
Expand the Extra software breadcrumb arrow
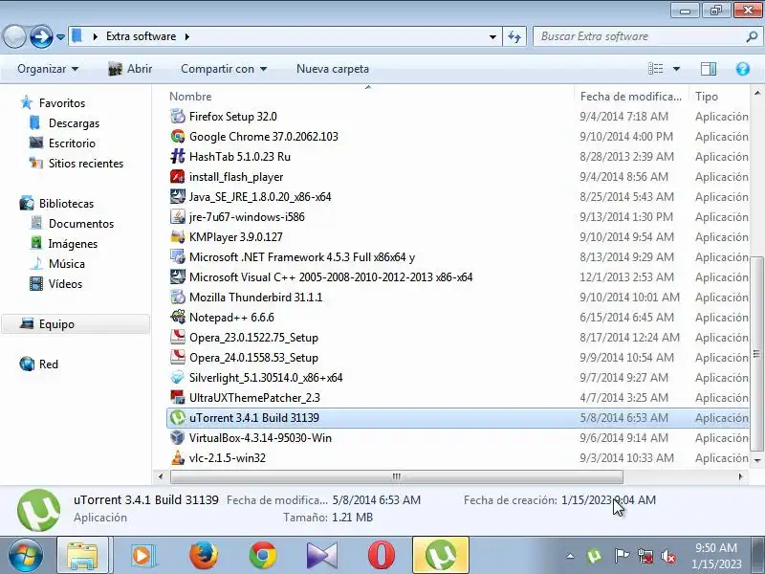pos(186,36)
